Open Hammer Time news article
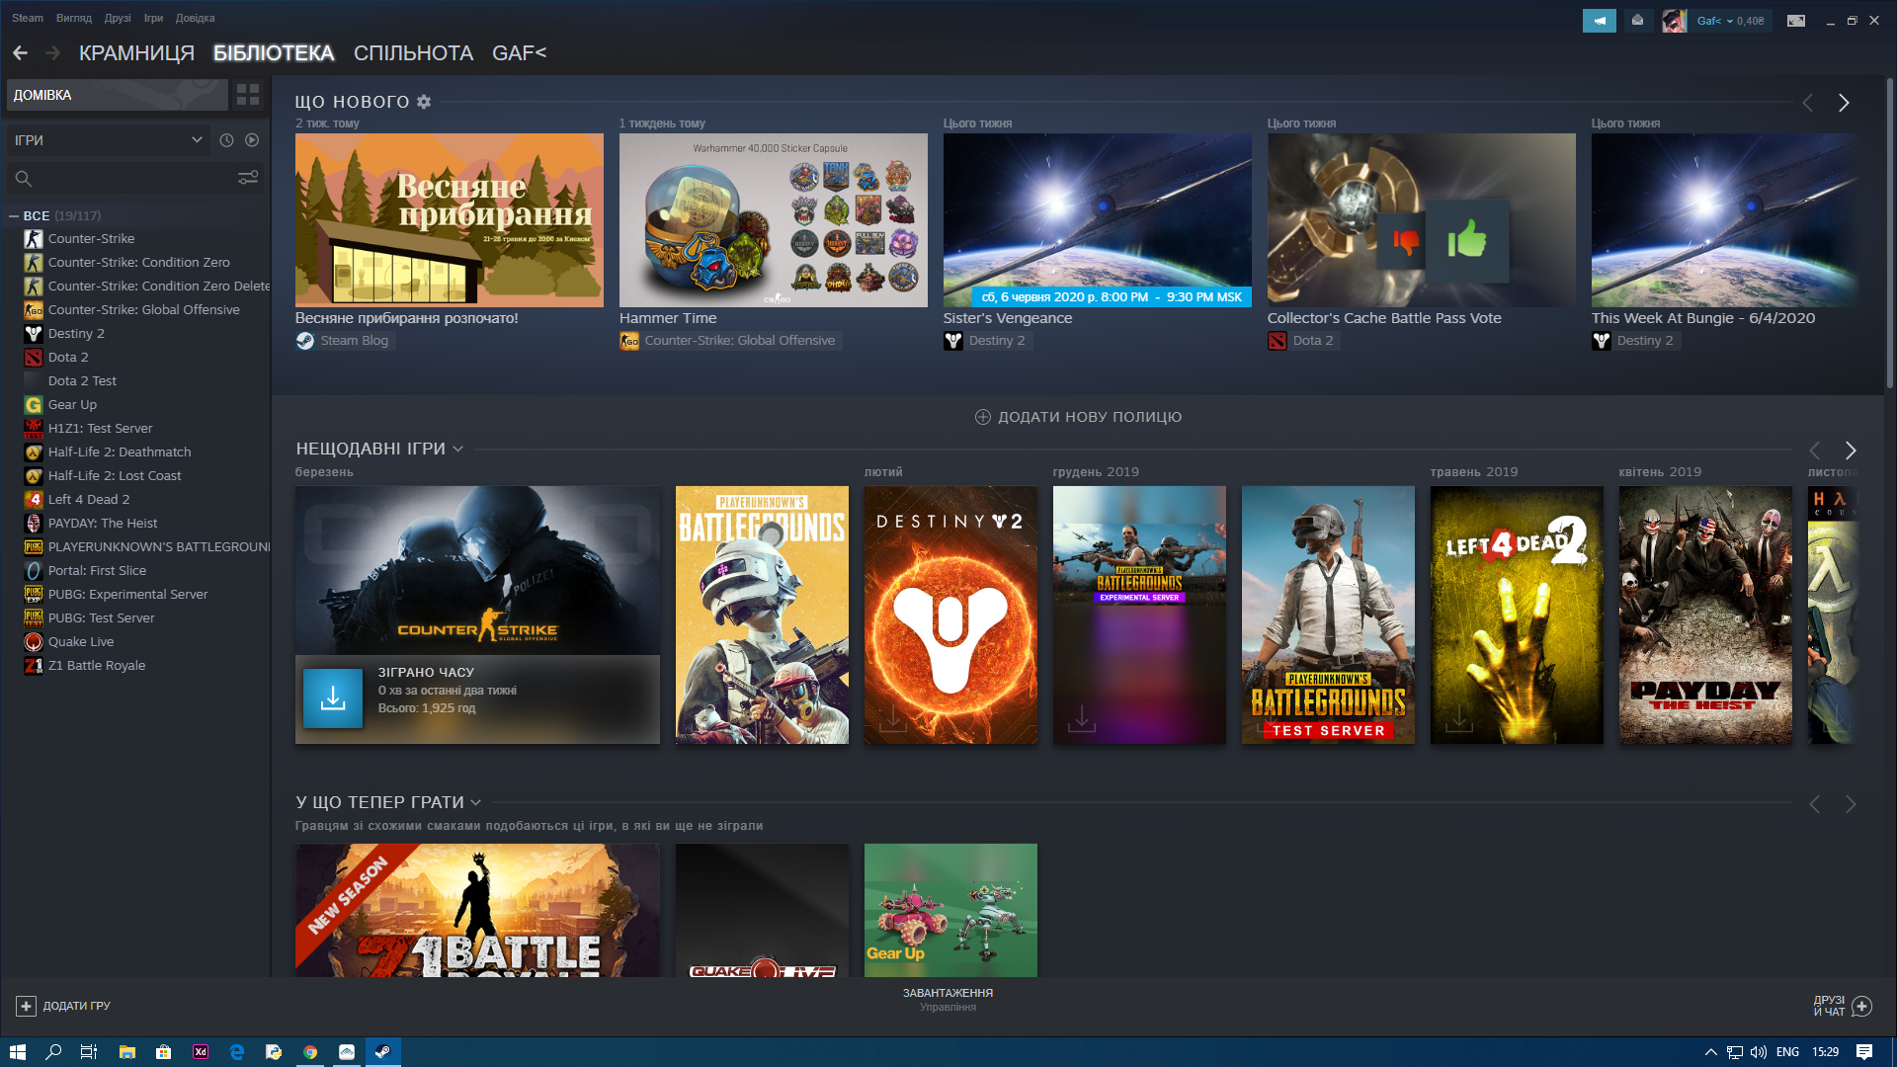This screenshot has width=1897, height=1067. click(774, 220)
